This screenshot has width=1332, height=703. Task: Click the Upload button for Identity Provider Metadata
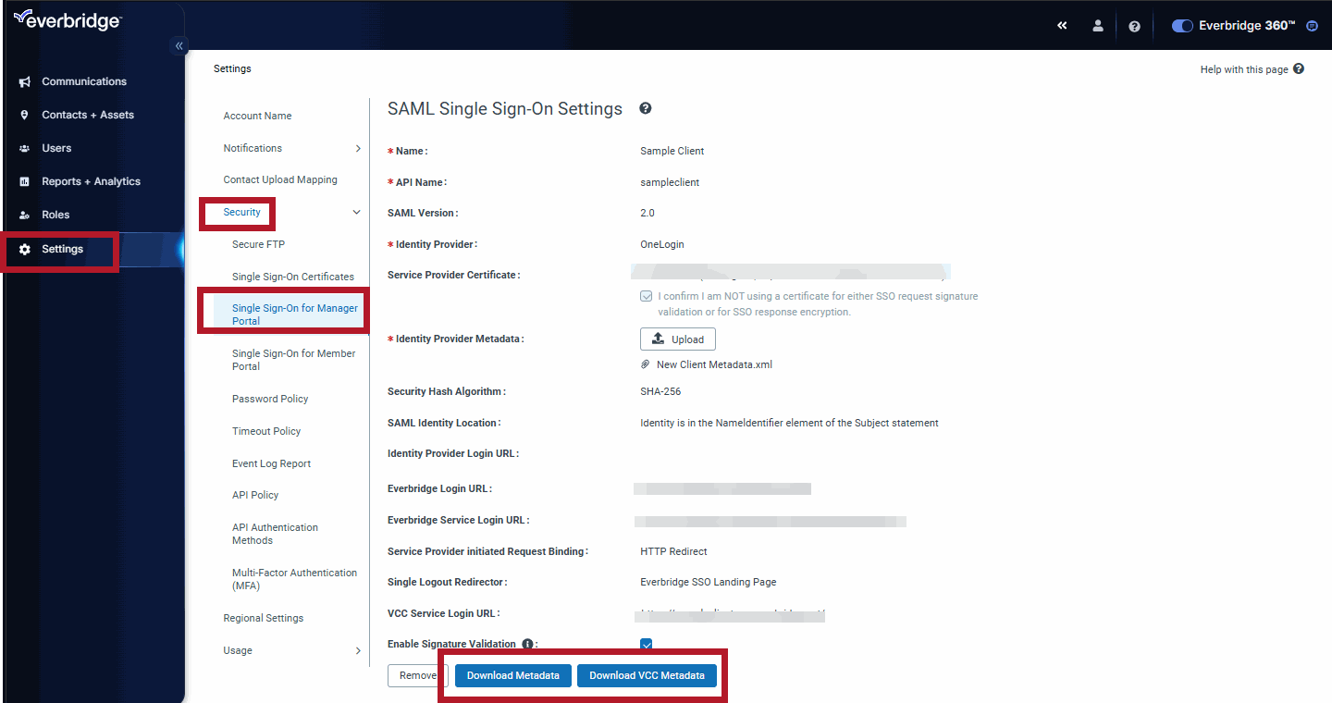[678, 339]
